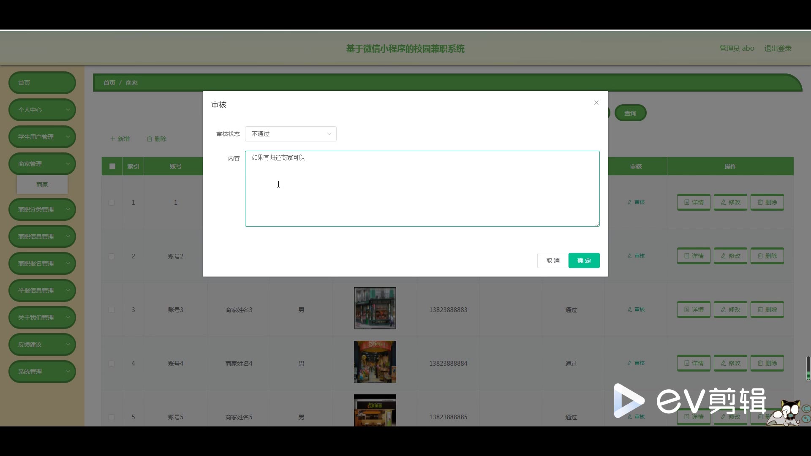
Task: Click 删除 trash icon in row 3
Action: tap(760, 309)
